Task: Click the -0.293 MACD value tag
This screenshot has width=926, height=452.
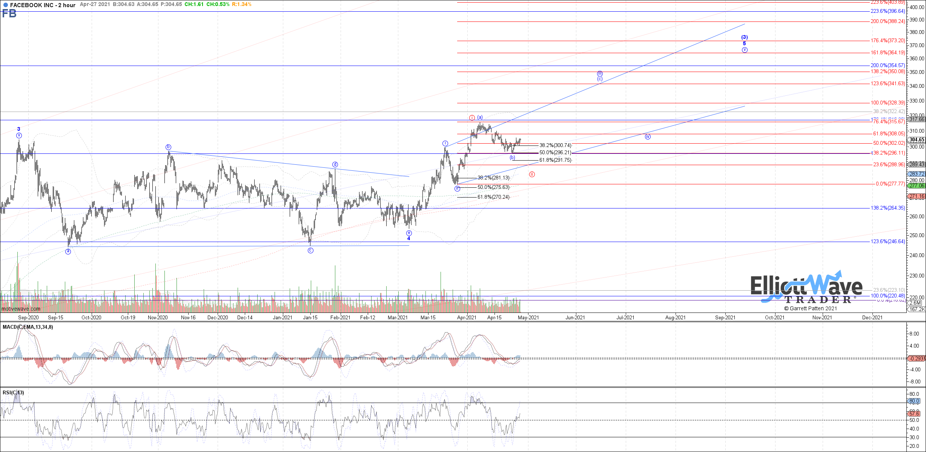Action: (917, 359)
